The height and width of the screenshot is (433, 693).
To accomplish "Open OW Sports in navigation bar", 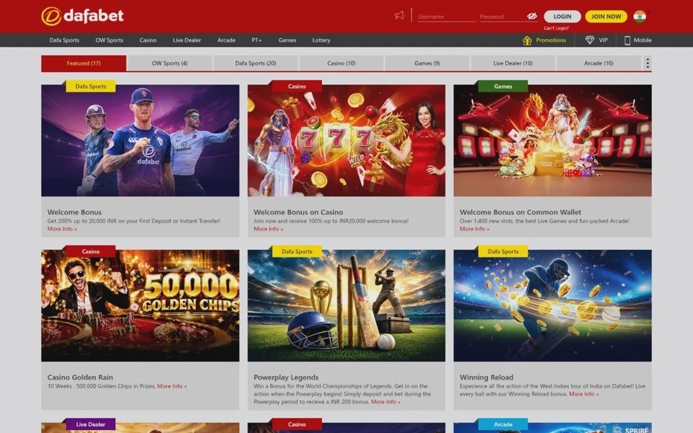I will point(109,40).
